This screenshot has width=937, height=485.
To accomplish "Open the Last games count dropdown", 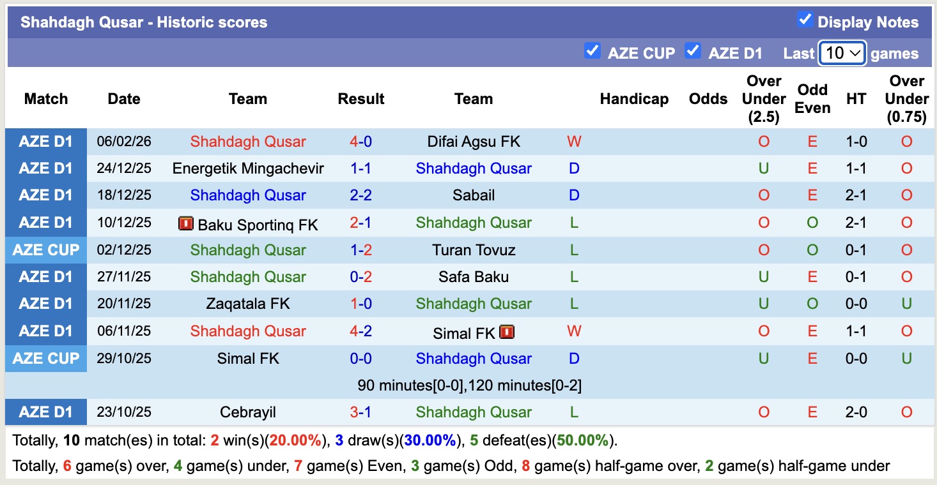I will tap(842, 53).
